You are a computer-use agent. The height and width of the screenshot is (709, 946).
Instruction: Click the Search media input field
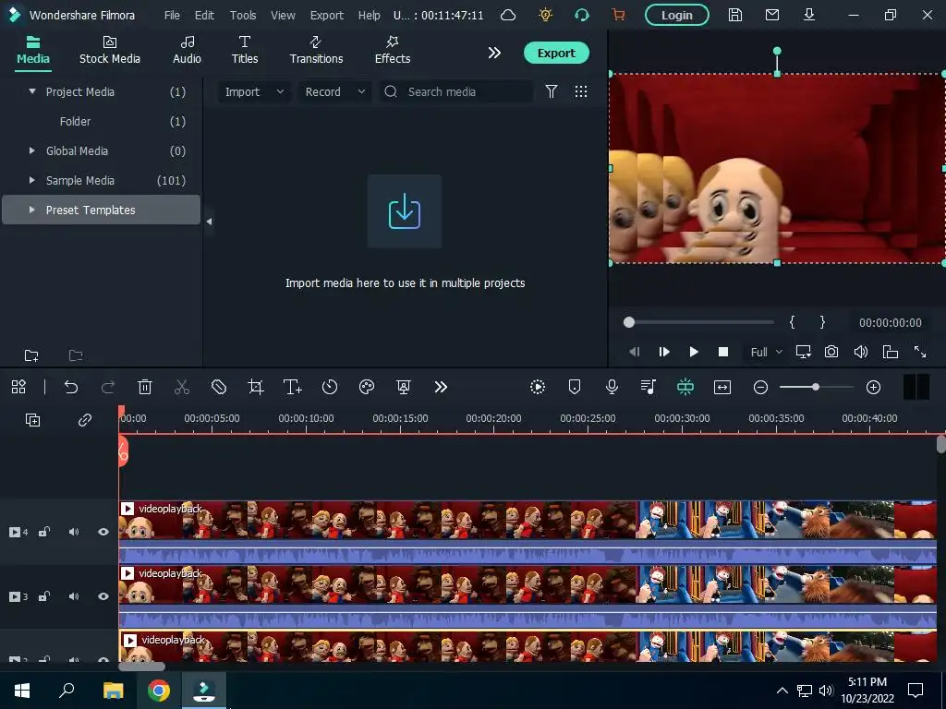(x=456, y=91)
